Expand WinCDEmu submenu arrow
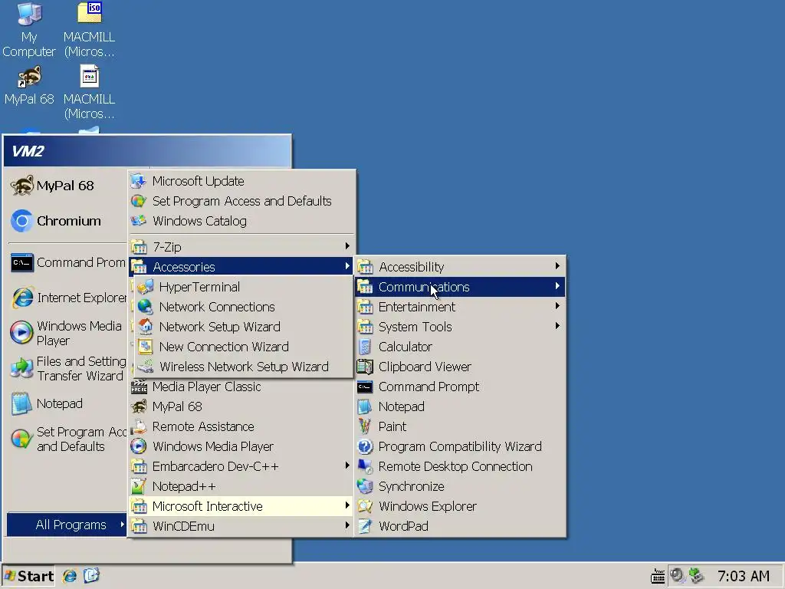 (347, 525)
